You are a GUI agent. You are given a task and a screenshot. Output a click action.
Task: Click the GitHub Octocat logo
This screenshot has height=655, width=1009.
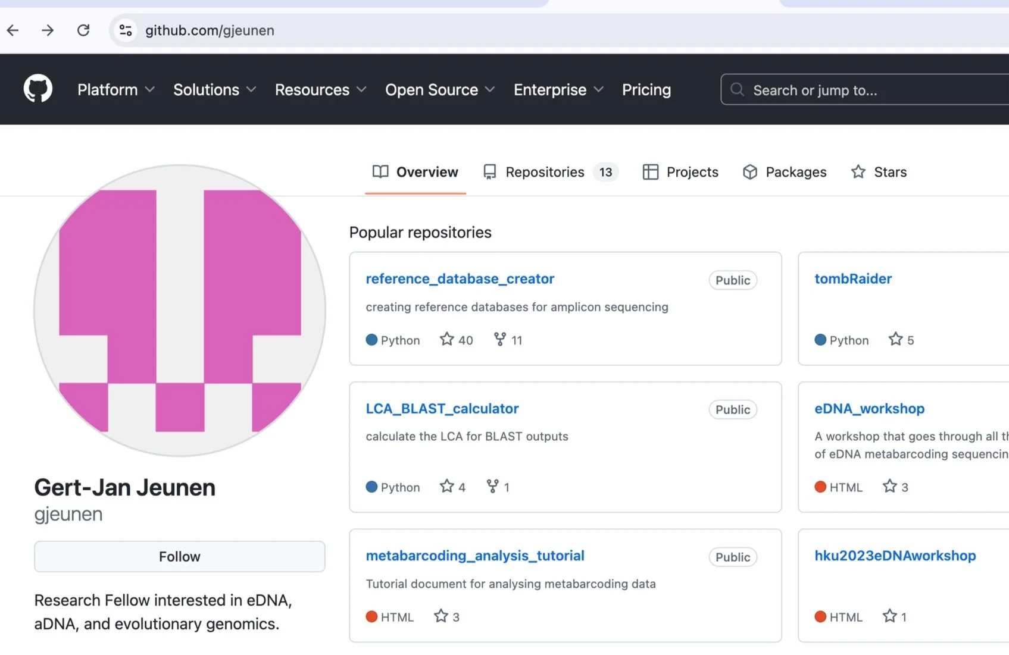tap(38, 89)
